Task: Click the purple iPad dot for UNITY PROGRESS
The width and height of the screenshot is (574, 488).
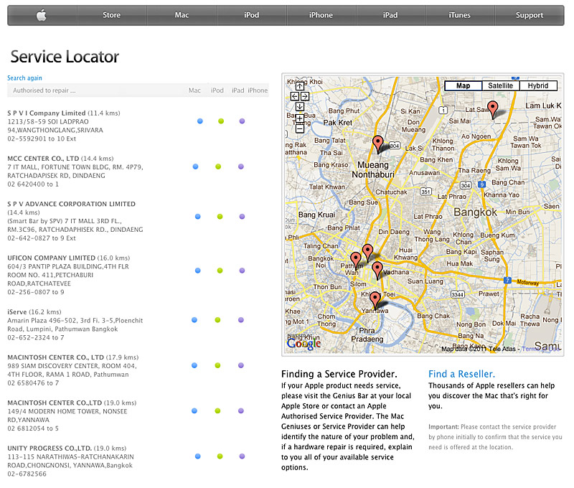Action: [242, 456]
